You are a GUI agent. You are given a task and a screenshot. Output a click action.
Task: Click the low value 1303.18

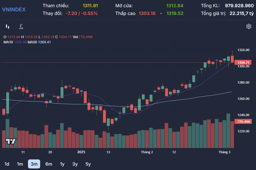pos(147,13)
